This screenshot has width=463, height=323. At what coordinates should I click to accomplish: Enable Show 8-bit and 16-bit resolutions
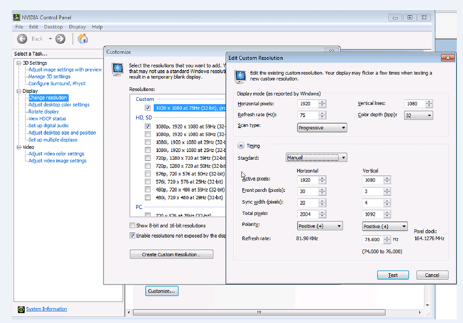pos(132,225)
